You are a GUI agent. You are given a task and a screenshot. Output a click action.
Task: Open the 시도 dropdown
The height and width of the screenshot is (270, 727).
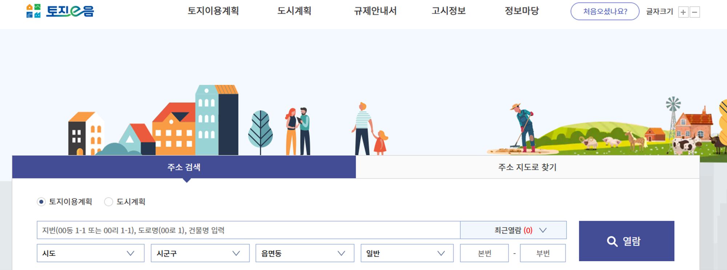(x=91, y=253)
